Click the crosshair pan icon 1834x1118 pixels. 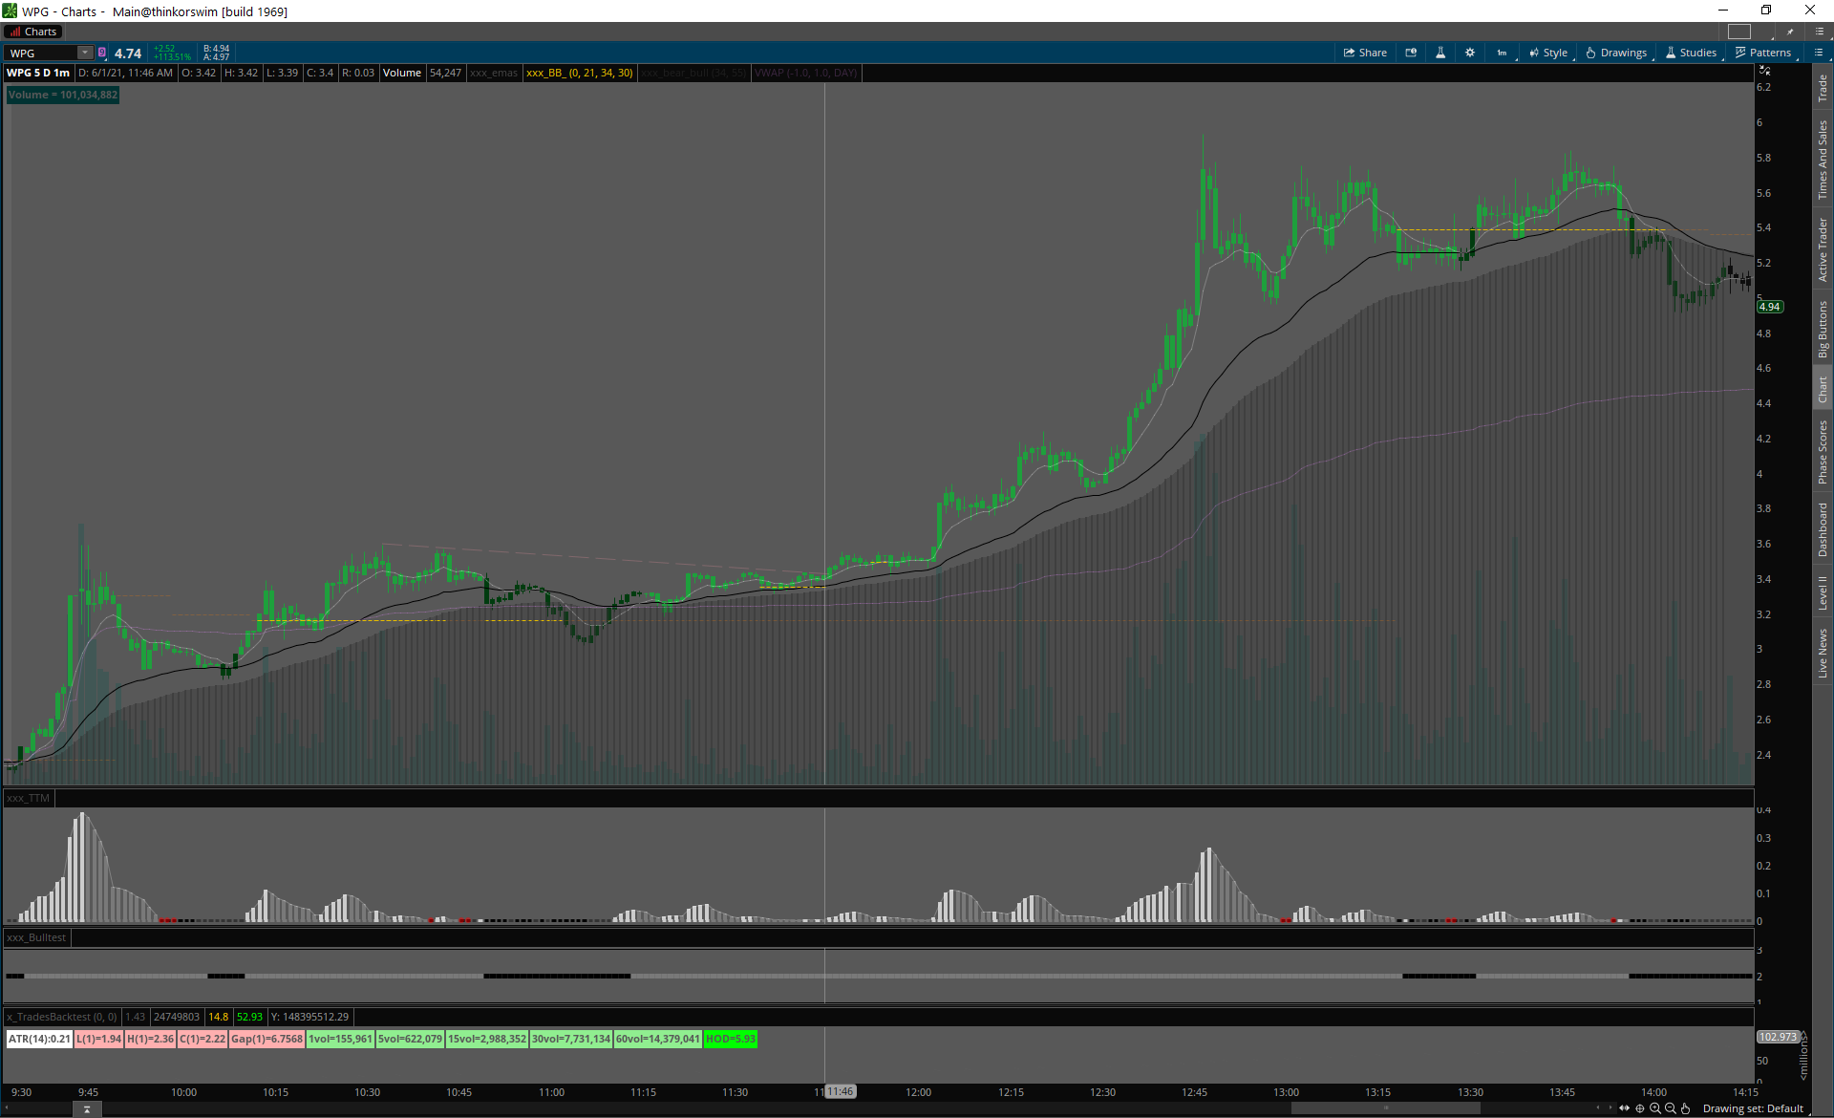coord(1640,1108)
